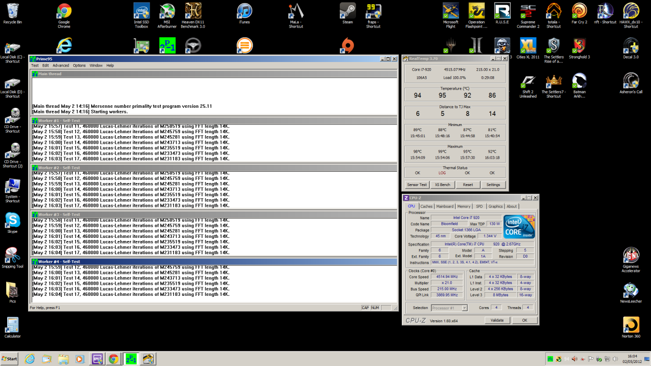
Task: Open the Windows Start menu
Action: [9, 359]
